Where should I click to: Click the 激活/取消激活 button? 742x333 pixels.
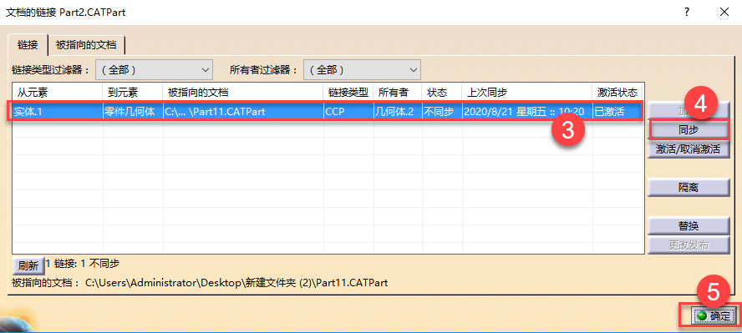689,149
